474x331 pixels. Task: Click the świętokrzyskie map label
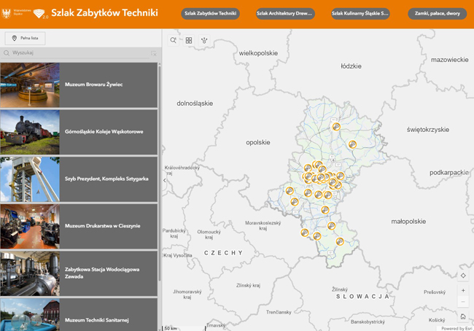point(428,130)
